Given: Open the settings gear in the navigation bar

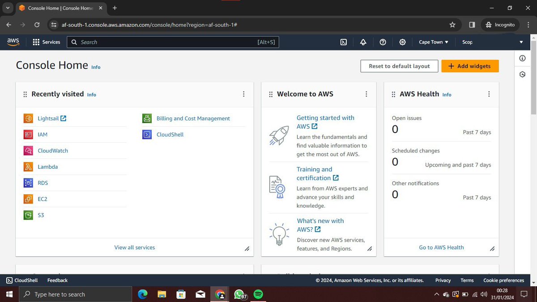Looking at the screenshot, I should tap(402, 42).
